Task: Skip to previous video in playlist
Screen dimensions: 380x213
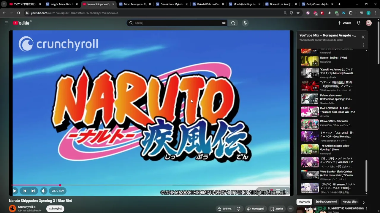Action: point(25,191)
